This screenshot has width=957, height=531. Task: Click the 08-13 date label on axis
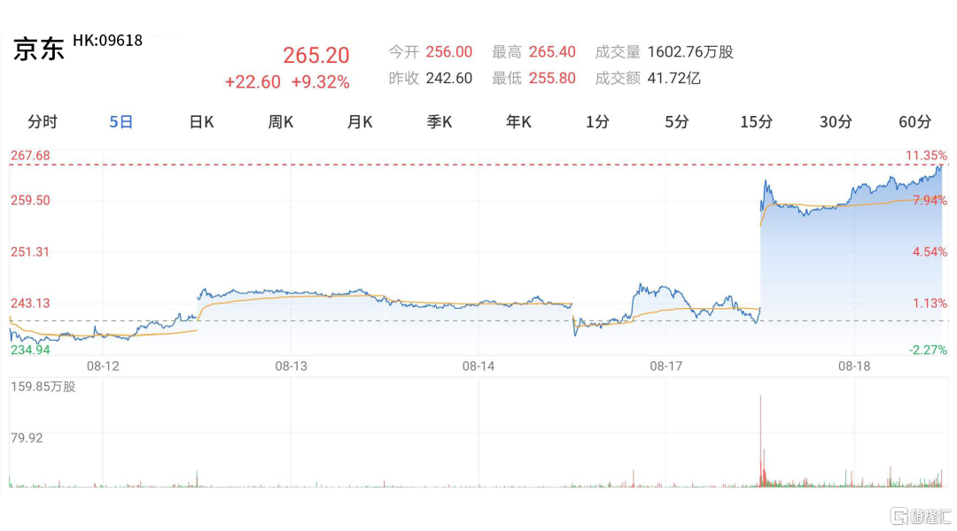291,366
